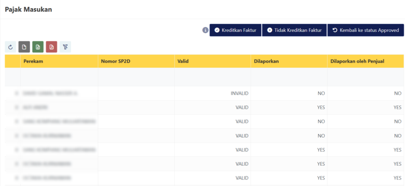Export table using green Excel icon
Screen dimensions: 405x186
38,47
